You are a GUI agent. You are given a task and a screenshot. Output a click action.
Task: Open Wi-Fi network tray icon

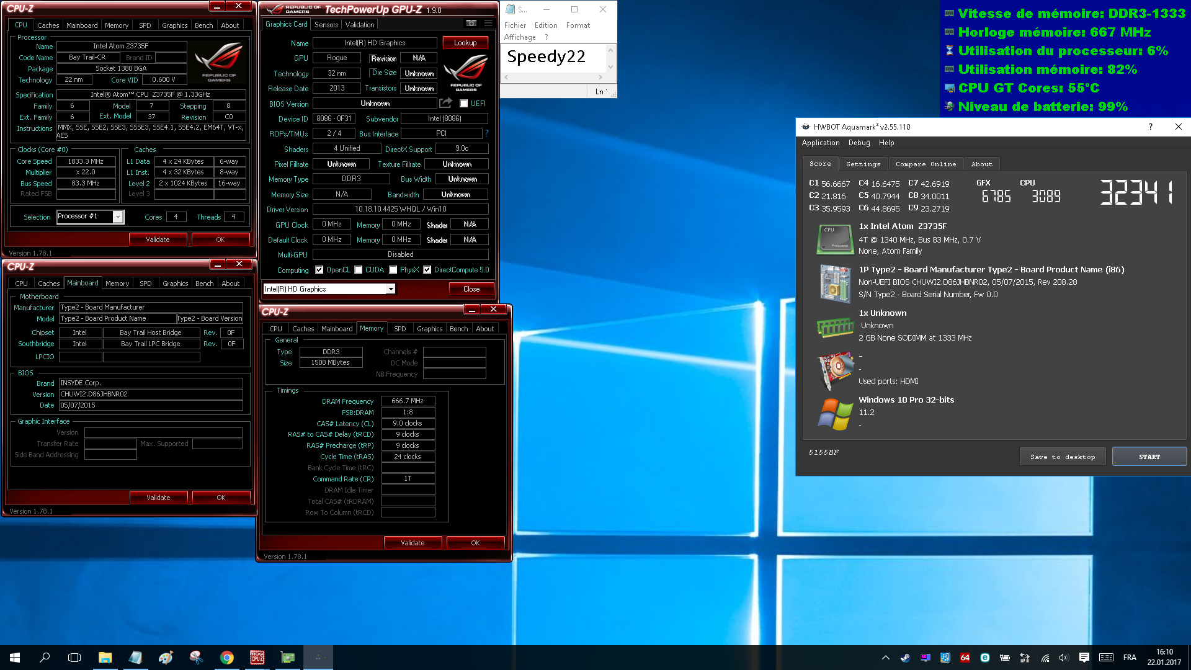(x=1045, y=658)
